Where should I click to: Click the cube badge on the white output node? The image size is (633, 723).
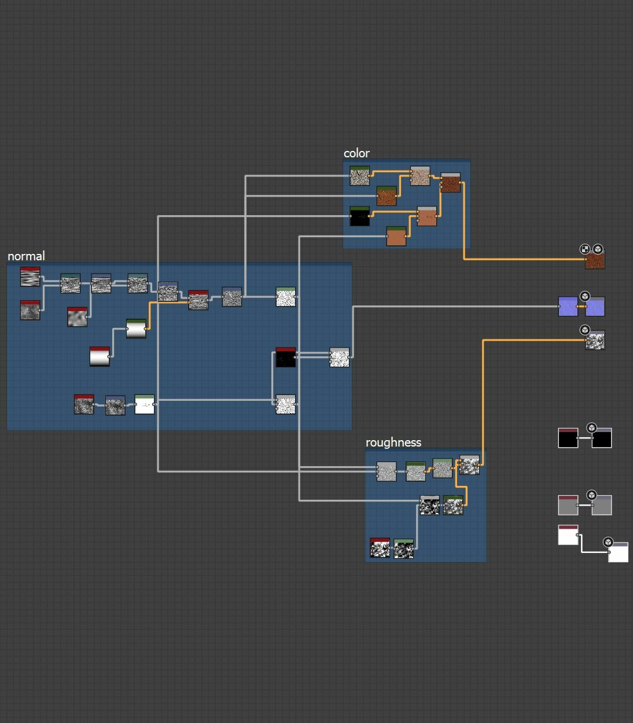click(608, 542)
